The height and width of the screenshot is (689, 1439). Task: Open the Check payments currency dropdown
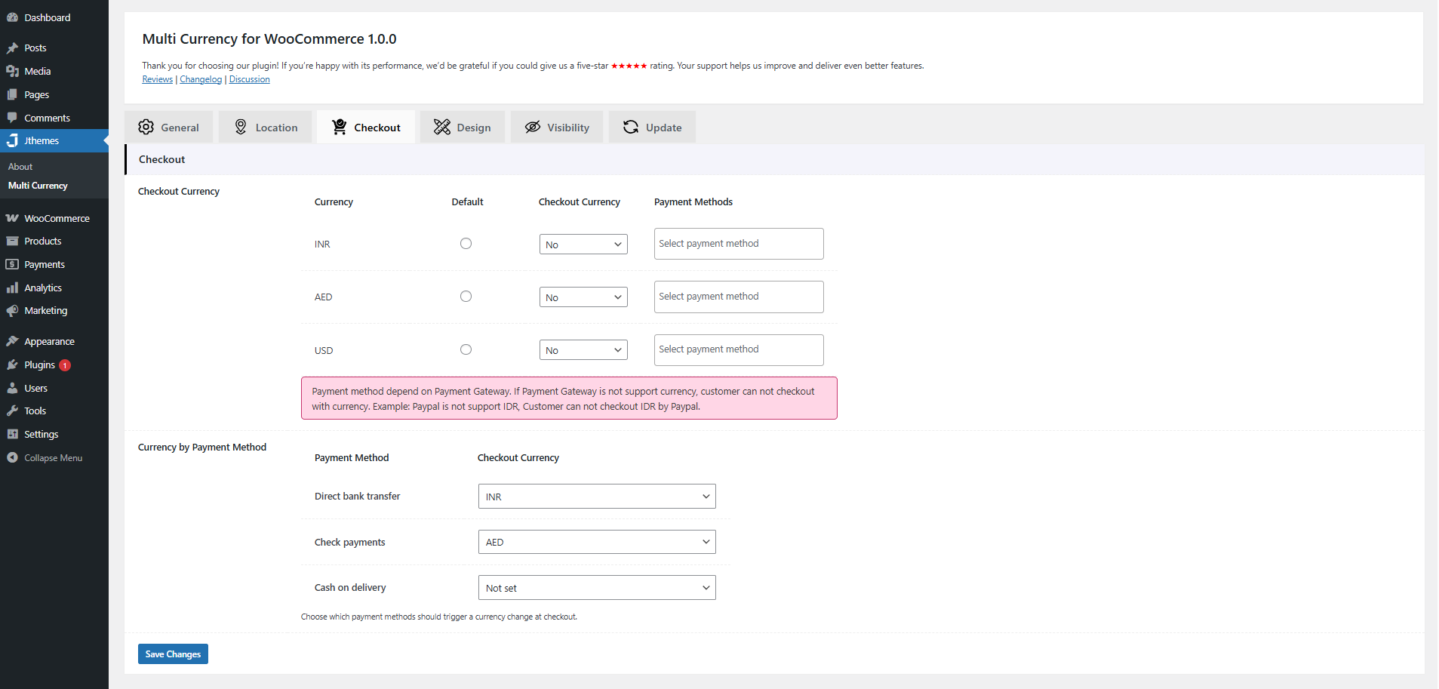(x=597, y=542)
